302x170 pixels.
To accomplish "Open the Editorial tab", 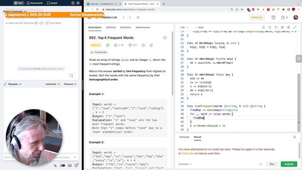I will click(x=111, y=27).
